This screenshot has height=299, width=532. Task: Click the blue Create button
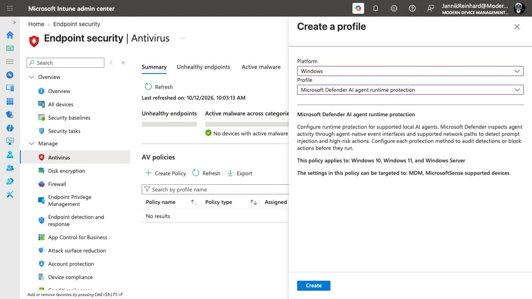314,286
